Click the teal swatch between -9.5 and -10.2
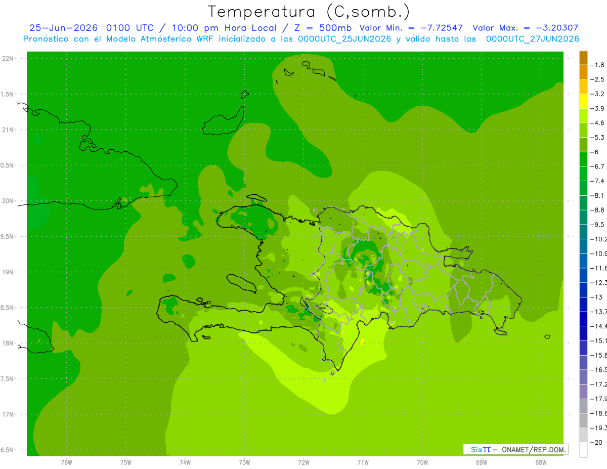 (583, 232)
